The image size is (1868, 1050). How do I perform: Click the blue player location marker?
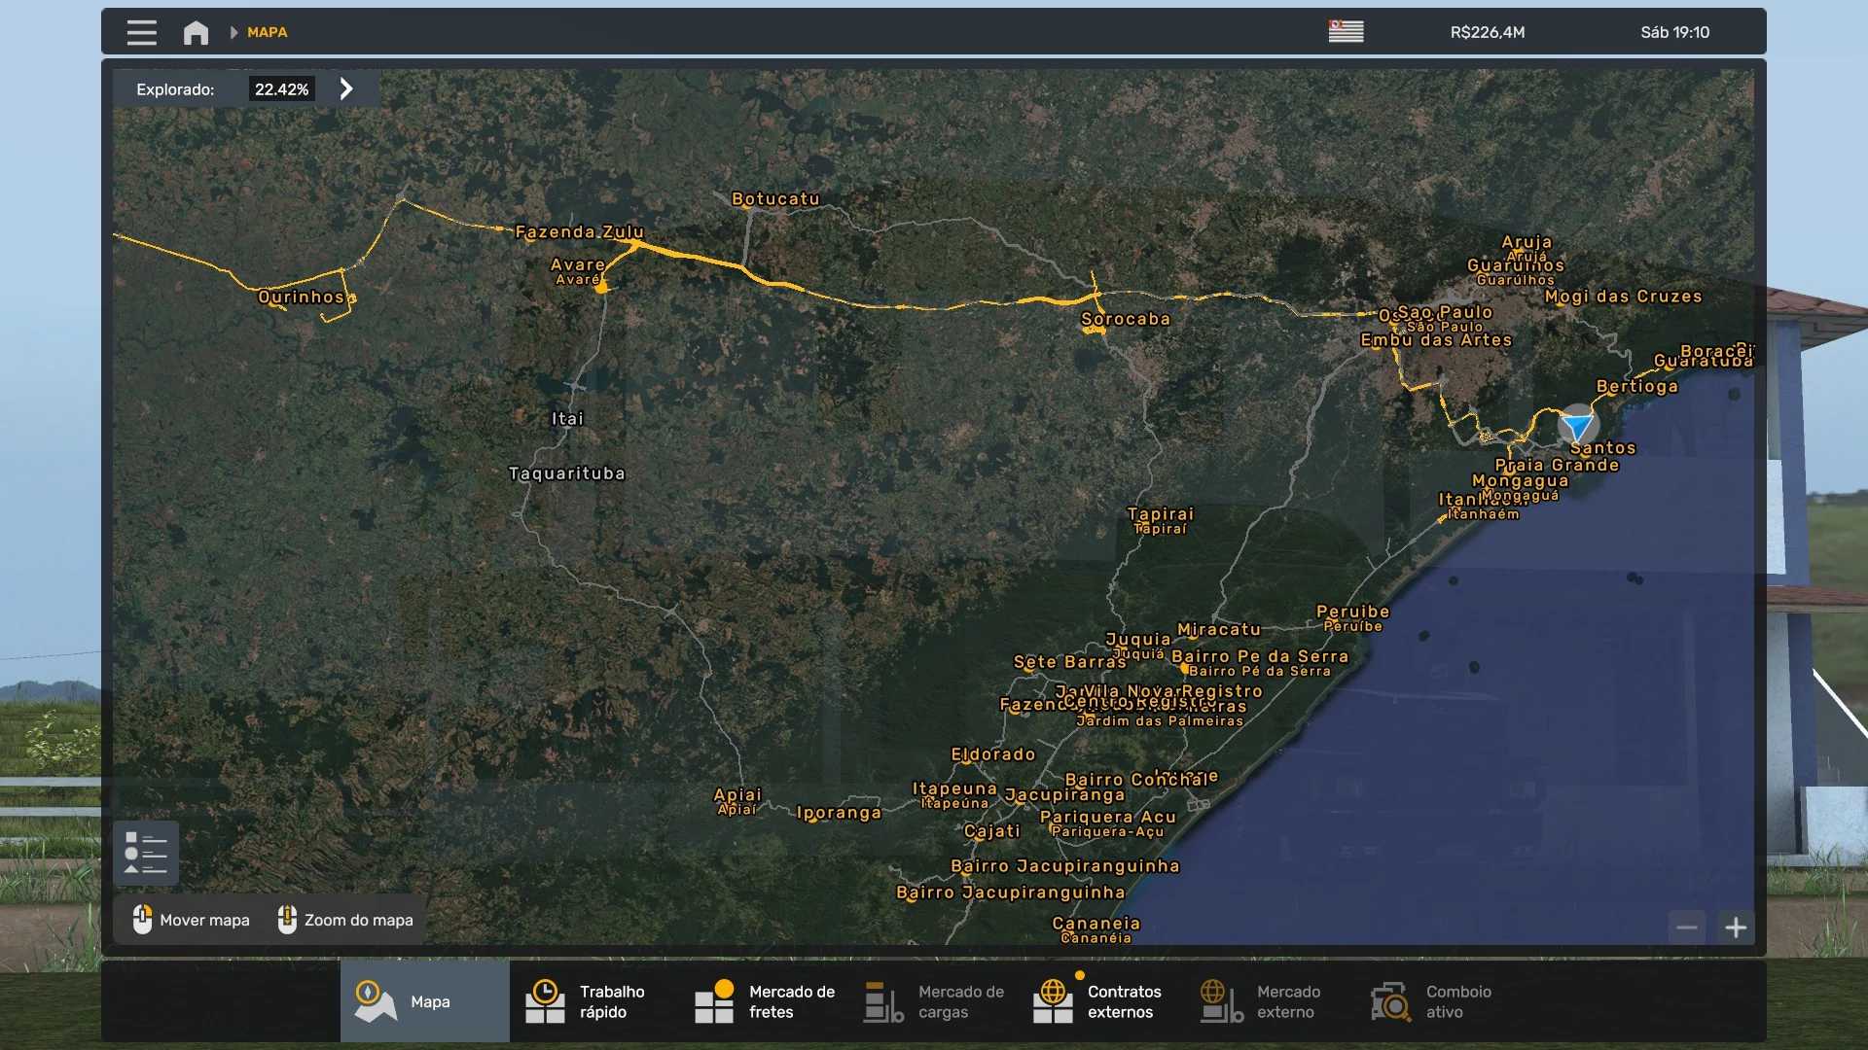coord(1577,426)
